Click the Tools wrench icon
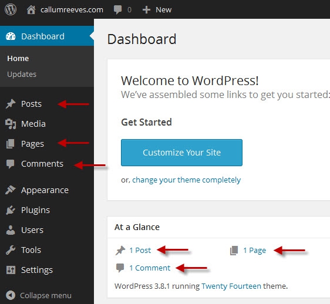 (11, 250)
